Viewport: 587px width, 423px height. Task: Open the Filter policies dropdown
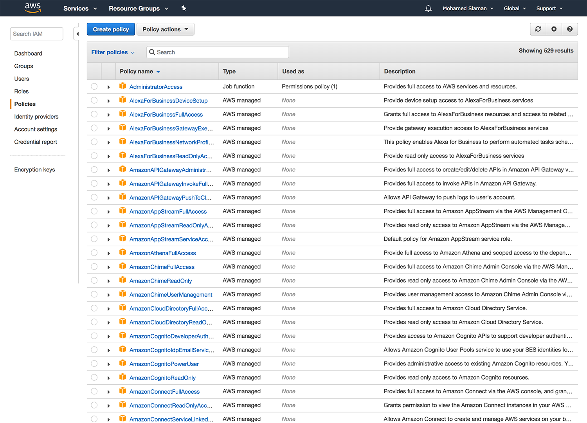click(113, 52)
